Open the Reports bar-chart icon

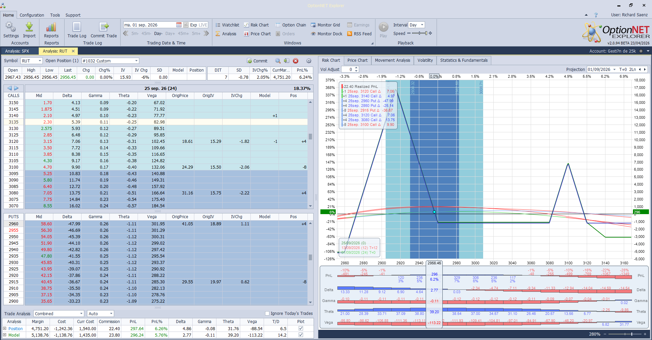pos(51,30)
